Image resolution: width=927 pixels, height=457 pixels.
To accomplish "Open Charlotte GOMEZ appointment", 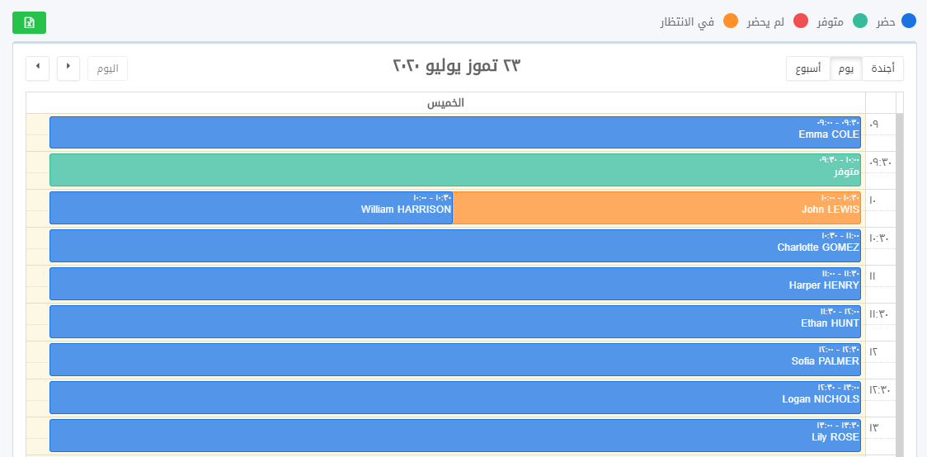I will pyautogui.click(x=454, y=246).
